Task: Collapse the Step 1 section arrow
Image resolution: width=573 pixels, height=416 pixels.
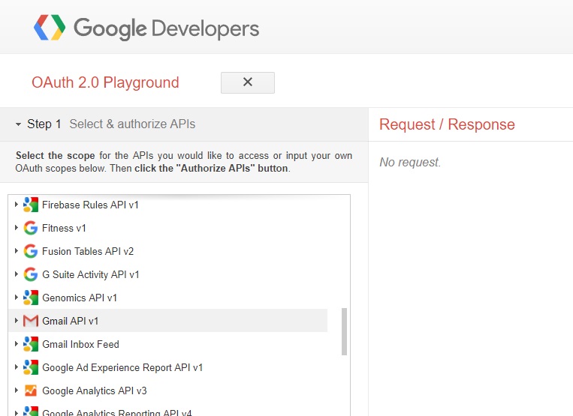Action: pyautogui.click(x=18, y=124)
